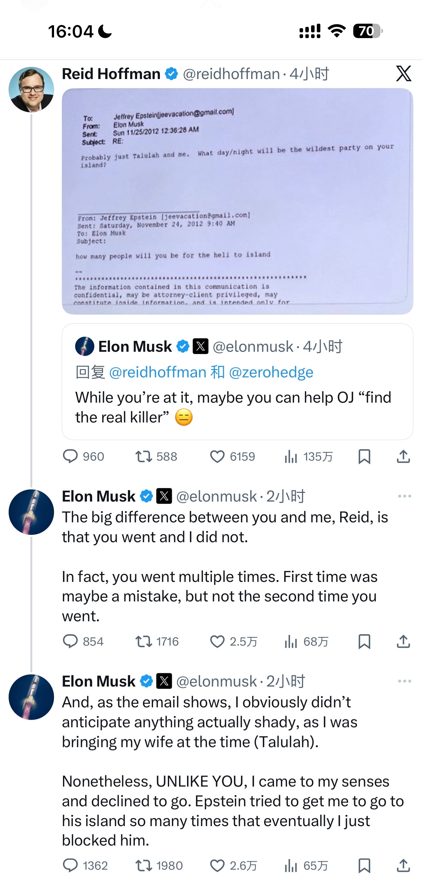Screen dimensions: 422x885
Task: Share Reid Hoffman's tweet via share icon
Action: (x=403, y=457)
